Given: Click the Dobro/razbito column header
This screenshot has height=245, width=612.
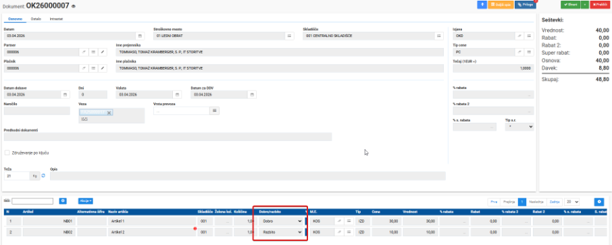Looking at the screenshot, I should click(x=270, y=212).
